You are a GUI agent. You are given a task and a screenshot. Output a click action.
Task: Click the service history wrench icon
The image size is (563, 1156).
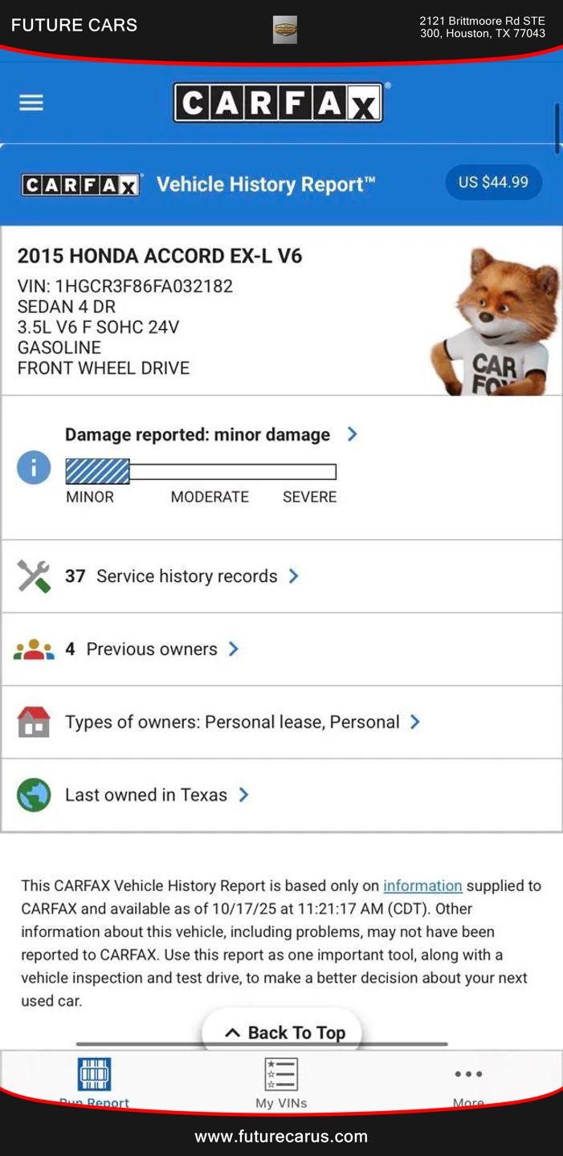click(34, 576)
